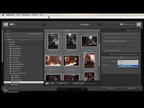Click the arrow icon right of Hinzufügen

(100, 25)
